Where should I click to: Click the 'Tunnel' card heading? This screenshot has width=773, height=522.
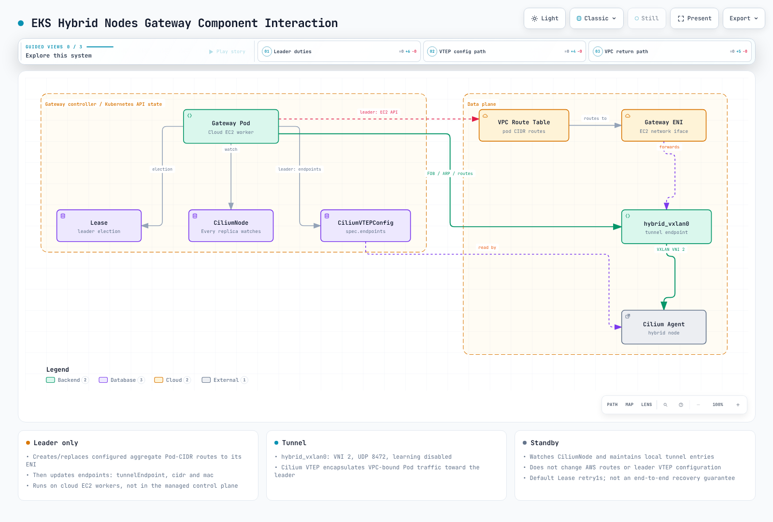[294, 443]
